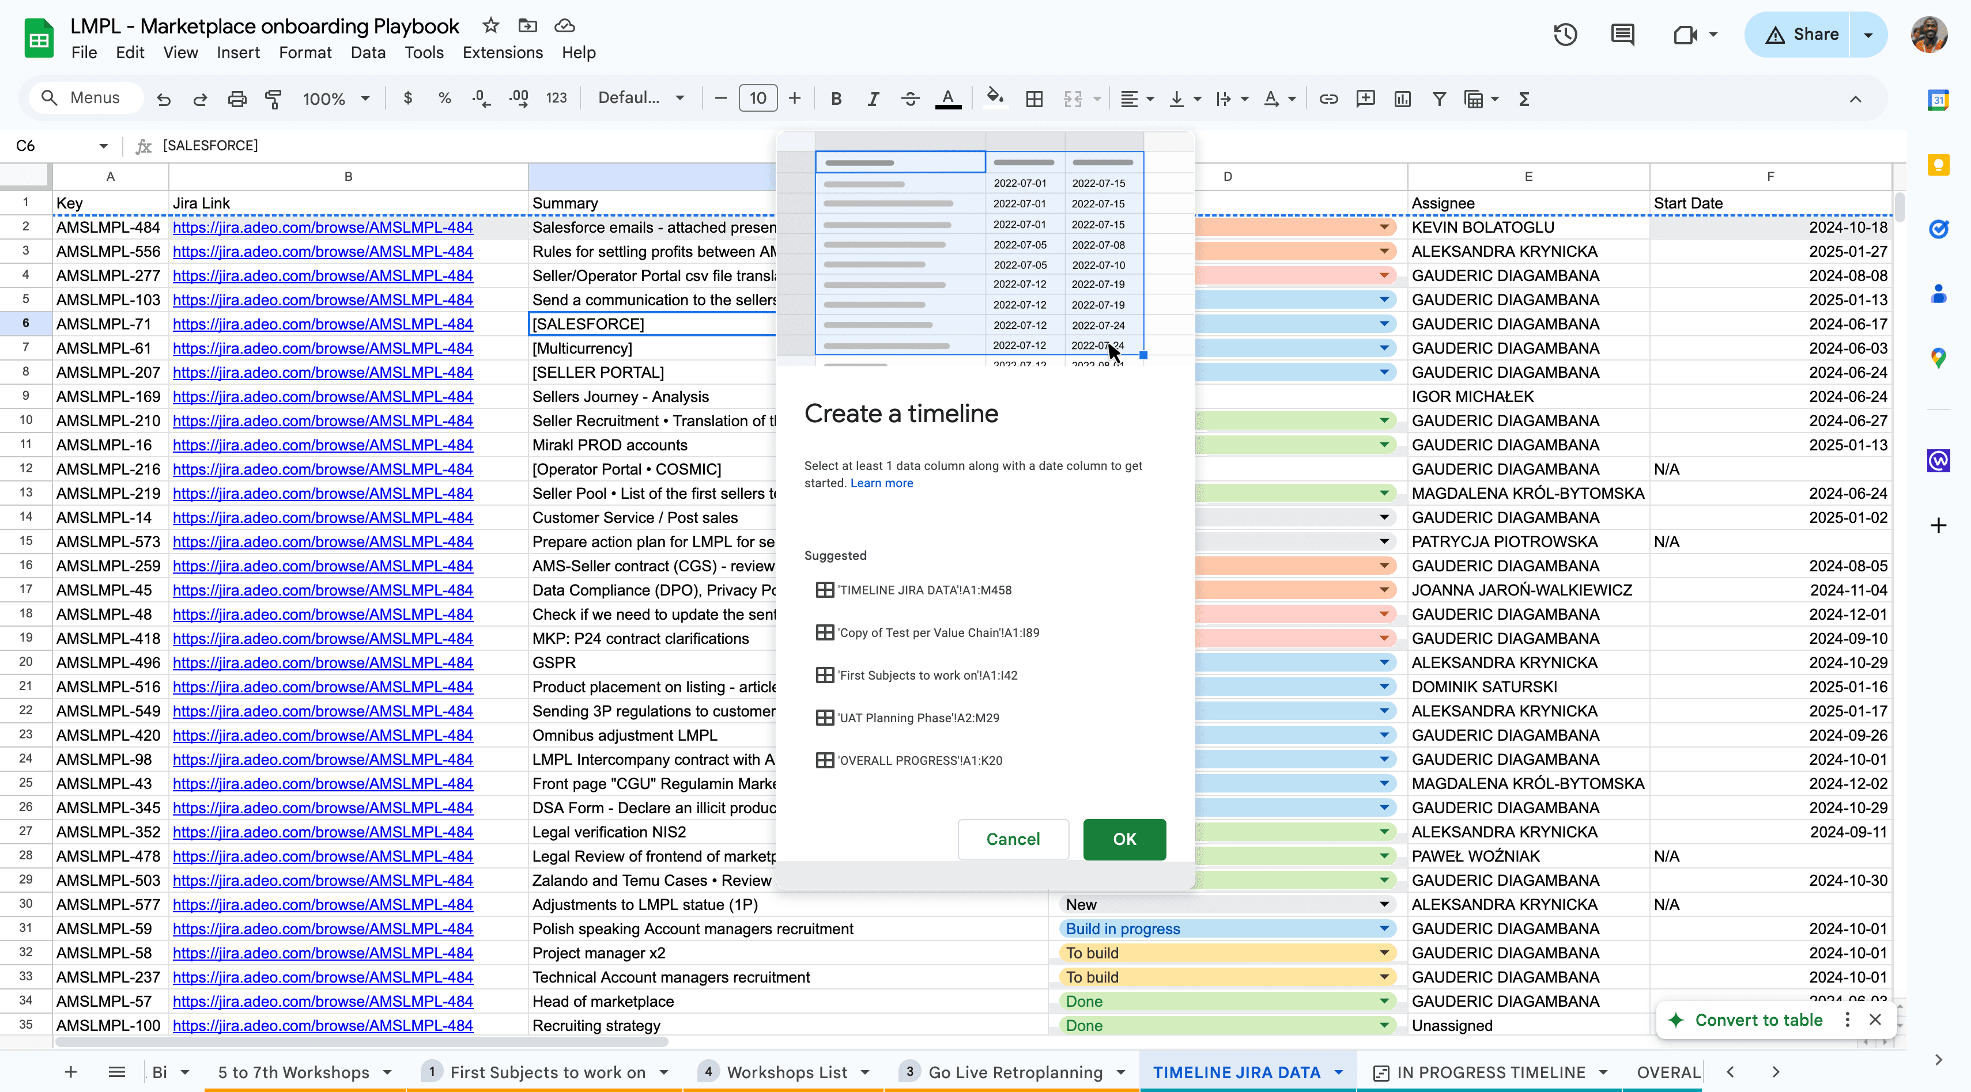
Task: Create a filter icon
Action: click(1439, 98)
